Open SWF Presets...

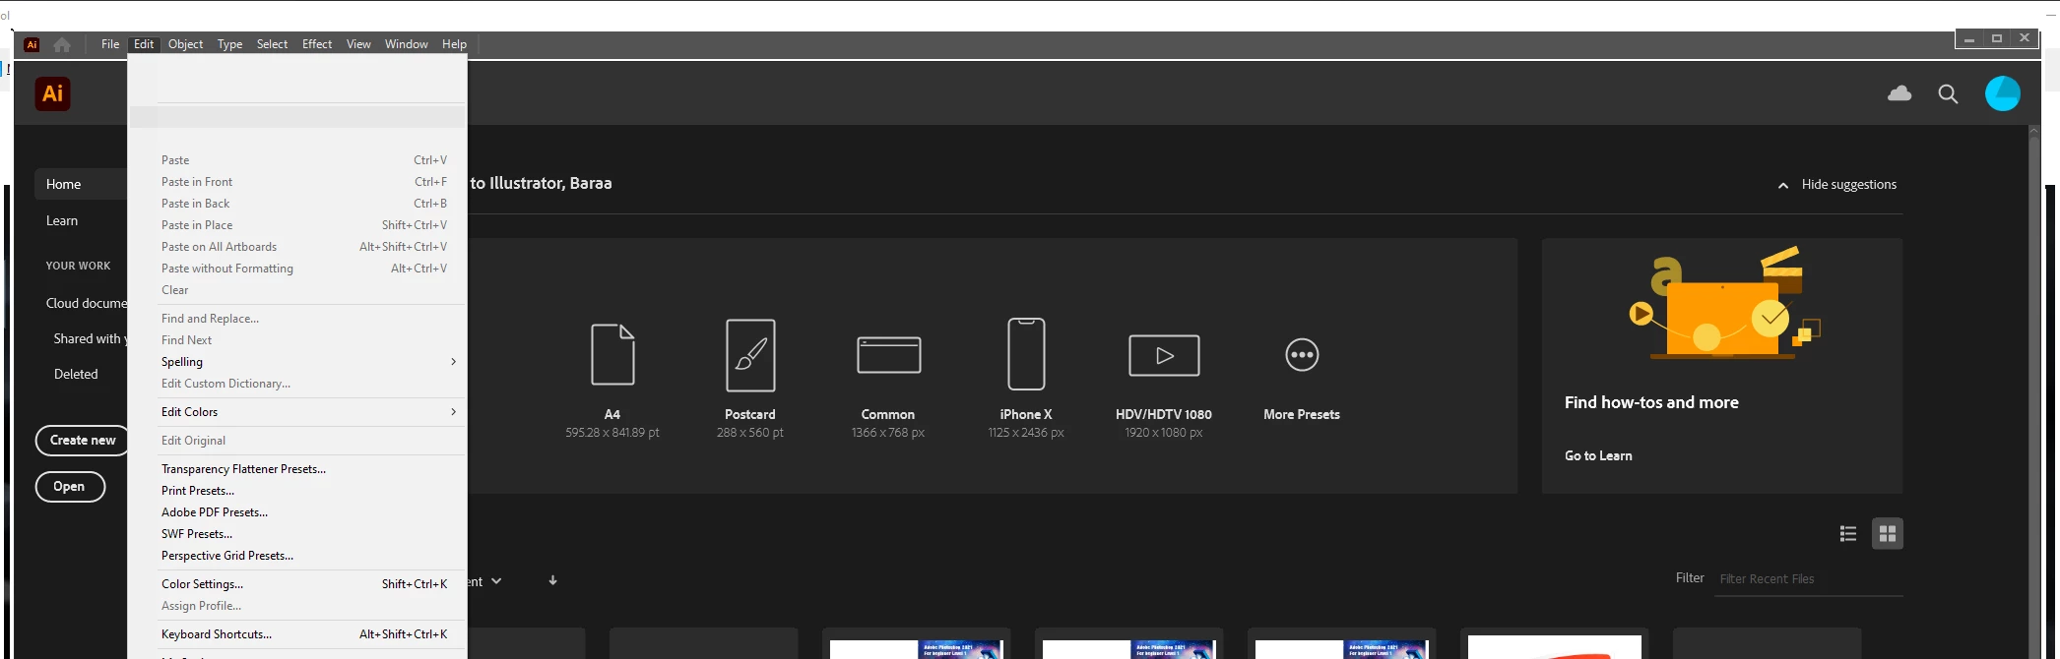pyautogui.click(x=297, y=534)
